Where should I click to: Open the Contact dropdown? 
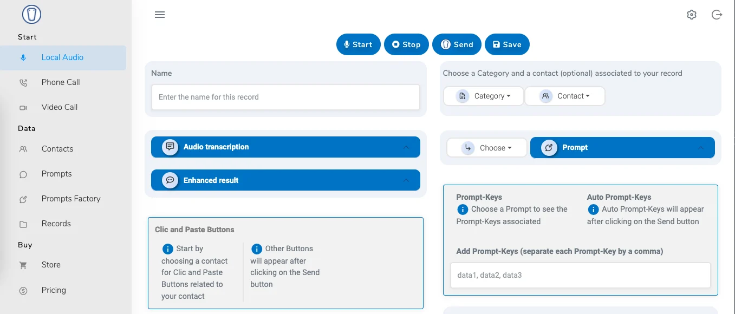coord(565,96)
